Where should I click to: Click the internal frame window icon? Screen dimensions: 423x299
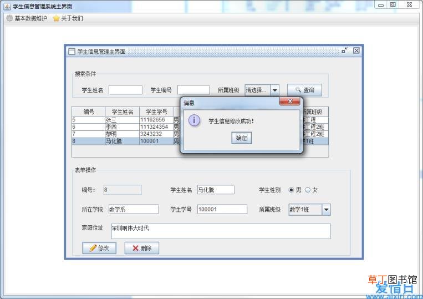[x=72, y=51]
